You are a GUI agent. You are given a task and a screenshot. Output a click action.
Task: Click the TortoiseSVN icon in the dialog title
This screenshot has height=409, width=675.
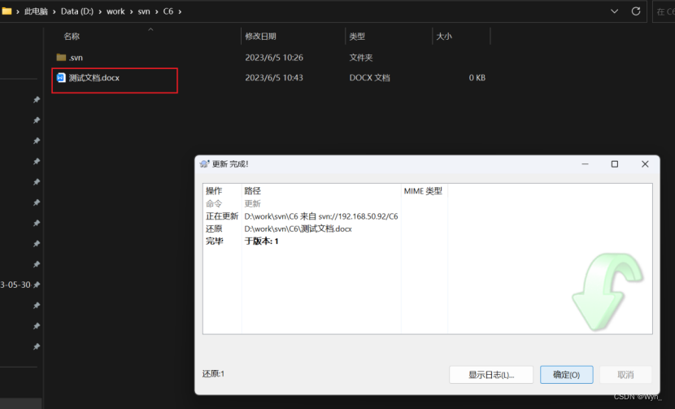point(204,164)
